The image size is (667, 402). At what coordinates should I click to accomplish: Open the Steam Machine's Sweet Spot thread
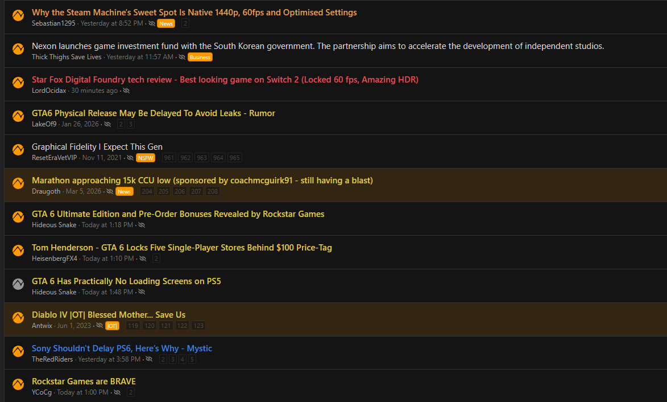[x=194, y=13]
